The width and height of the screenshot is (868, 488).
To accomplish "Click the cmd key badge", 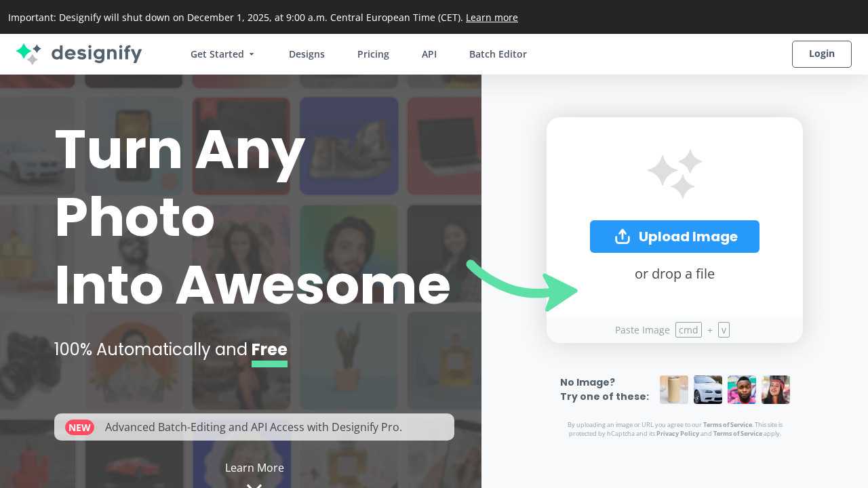I will 688,329.
